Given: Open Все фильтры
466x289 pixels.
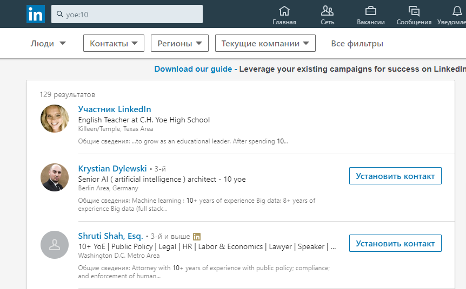Looking at the screenshot, I should tap(357, 44).
